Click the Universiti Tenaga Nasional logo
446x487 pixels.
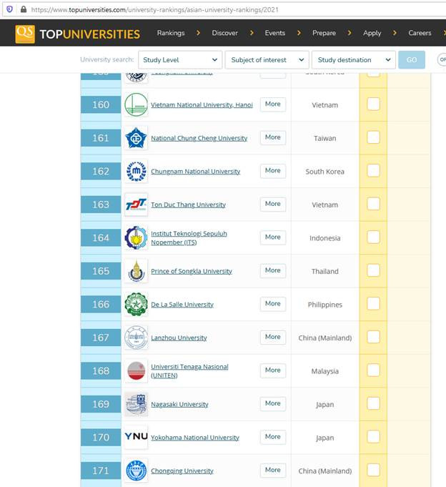click(x=136, y=370)
